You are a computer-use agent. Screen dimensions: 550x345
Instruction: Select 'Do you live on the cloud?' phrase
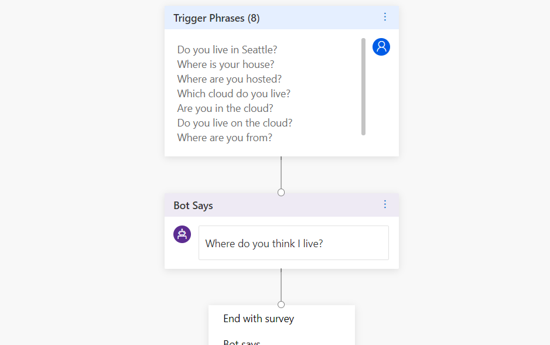[x=234, y=123]
